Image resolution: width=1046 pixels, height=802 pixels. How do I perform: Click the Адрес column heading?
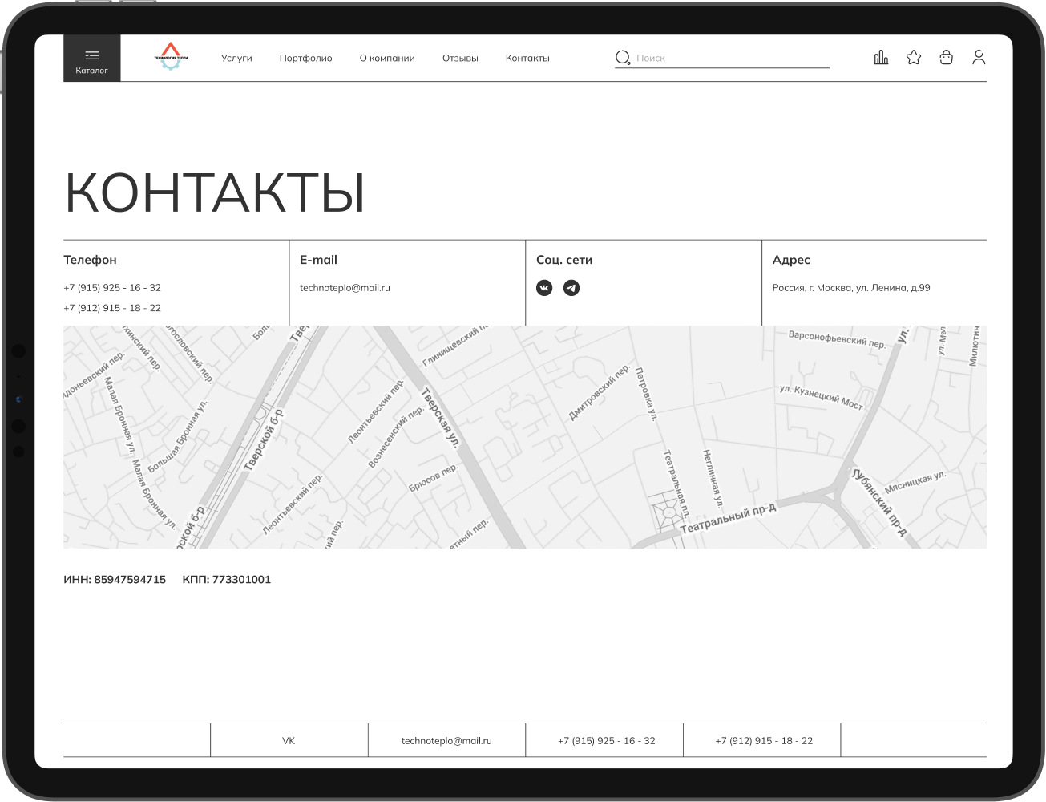(x=791, y=260)
